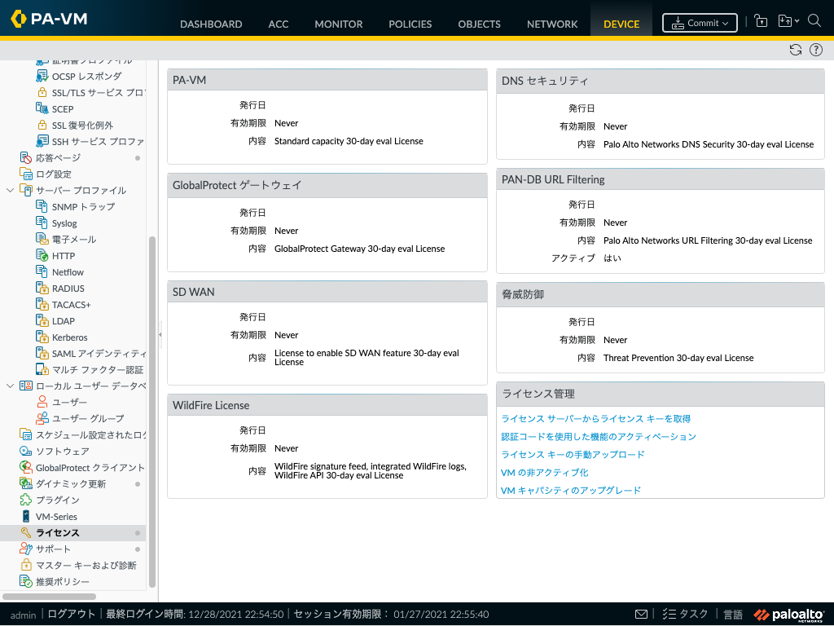
Task: Click VM の非アクティブ化 link
Action: pos(545,472)
